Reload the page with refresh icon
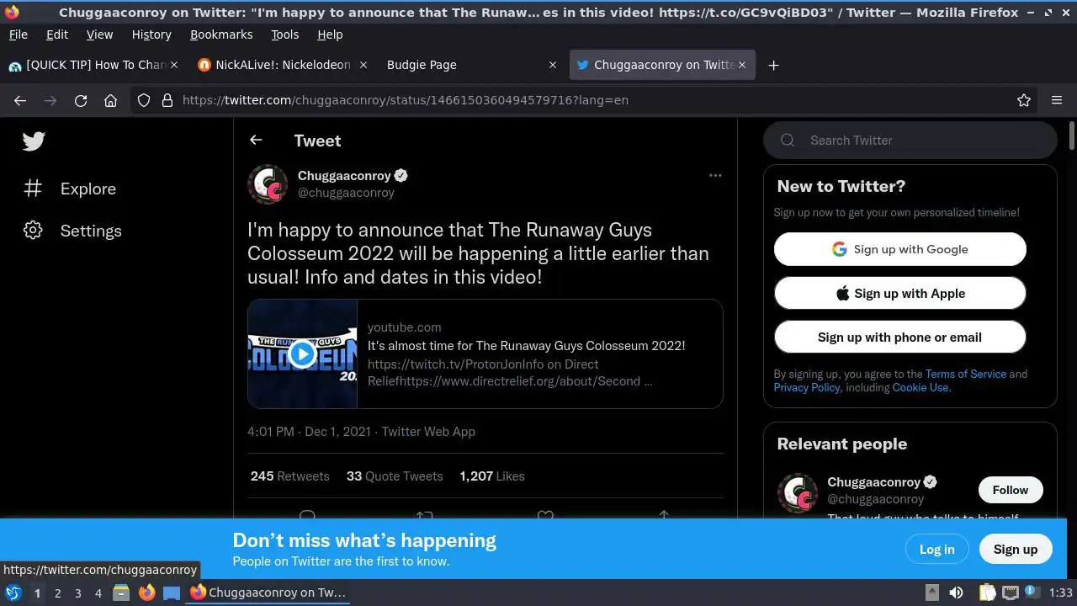The image size is (1077, 606). click(81, 100)
